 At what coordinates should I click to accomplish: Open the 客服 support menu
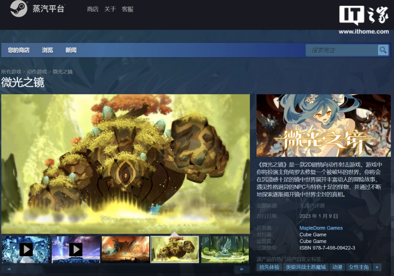click(127, 9)
